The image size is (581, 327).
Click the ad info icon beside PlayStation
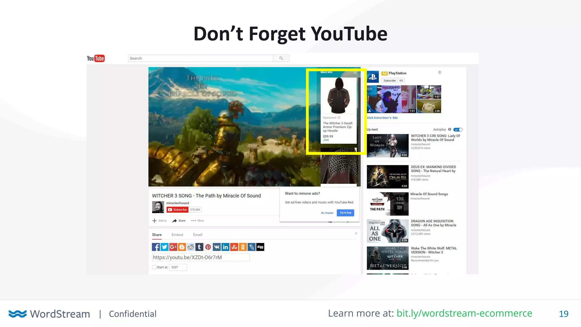tap(440, 72)
